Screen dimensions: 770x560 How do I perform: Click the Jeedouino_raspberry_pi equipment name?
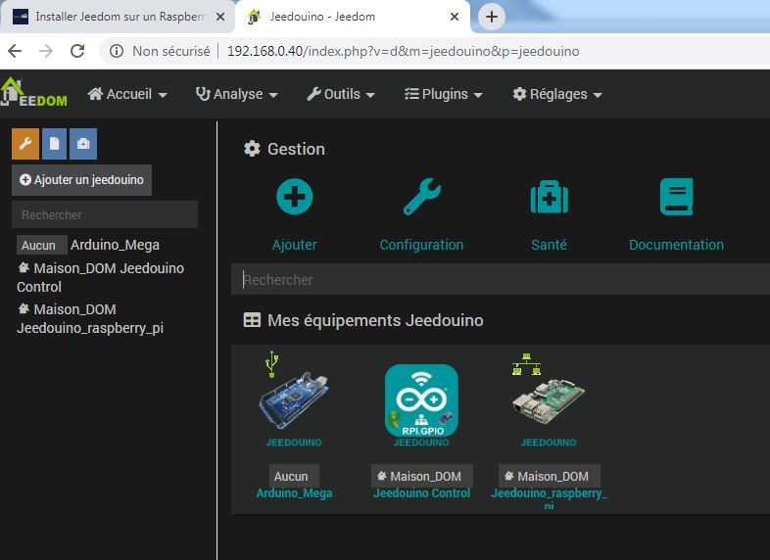pos(549,497)
